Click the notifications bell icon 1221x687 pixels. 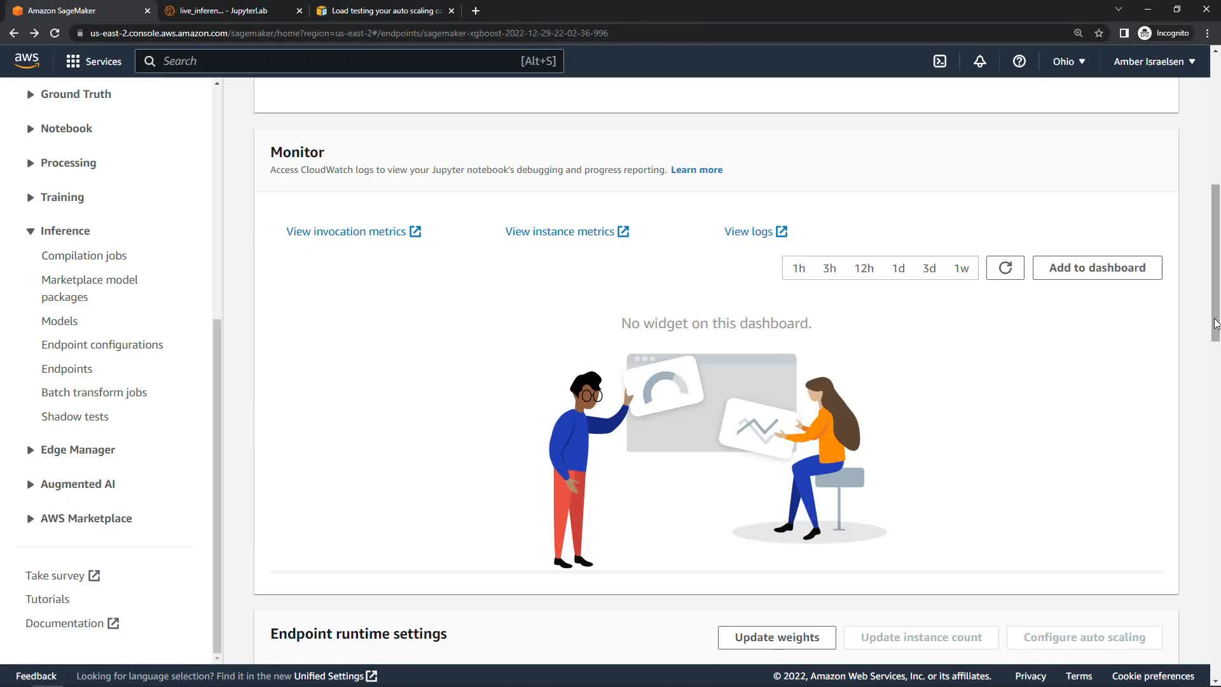pos(980,61)
